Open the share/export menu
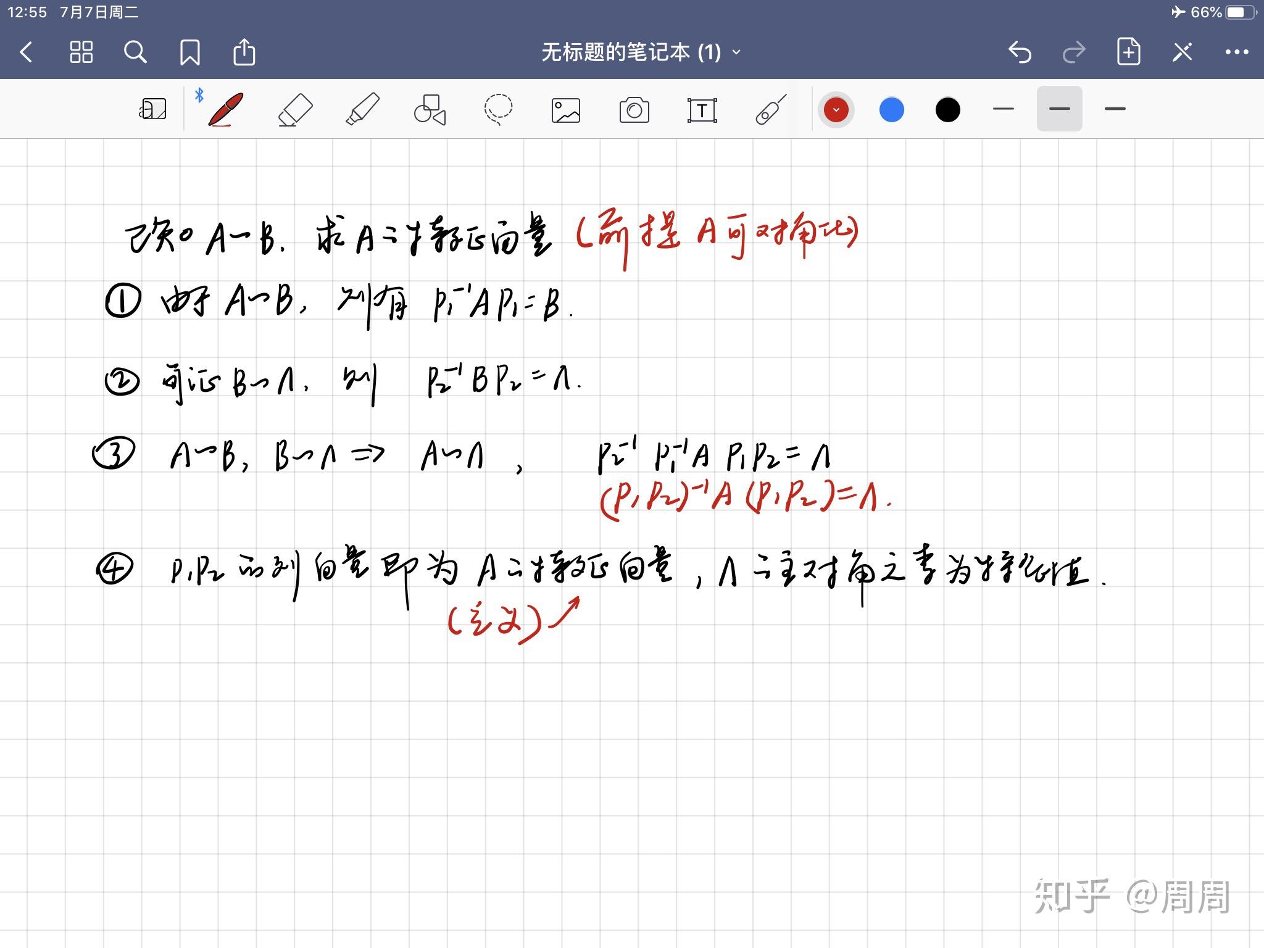Screen dimensions: 1264x948 244,52
